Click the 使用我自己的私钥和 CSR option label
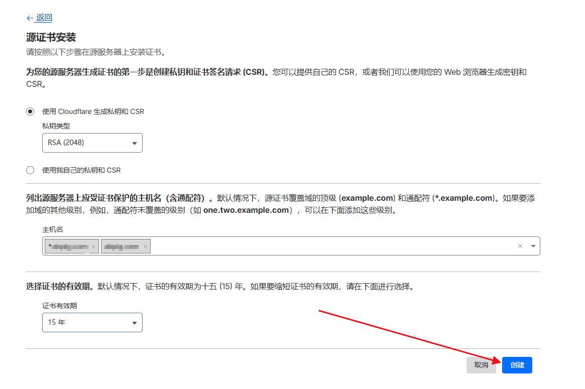This screenshot has width=585, height=389. coord(81,170)
